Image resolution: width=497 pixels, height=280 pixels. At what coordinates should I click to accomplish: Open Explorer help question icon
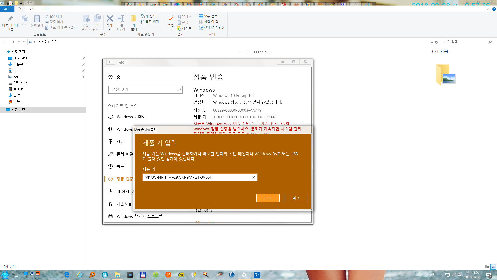pyautogui.click(x=494, y=9)
